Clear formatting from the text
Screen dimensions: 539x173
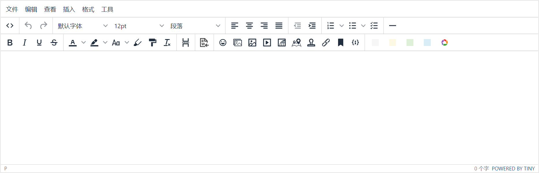pyautogui.click(x=167, y=43)
